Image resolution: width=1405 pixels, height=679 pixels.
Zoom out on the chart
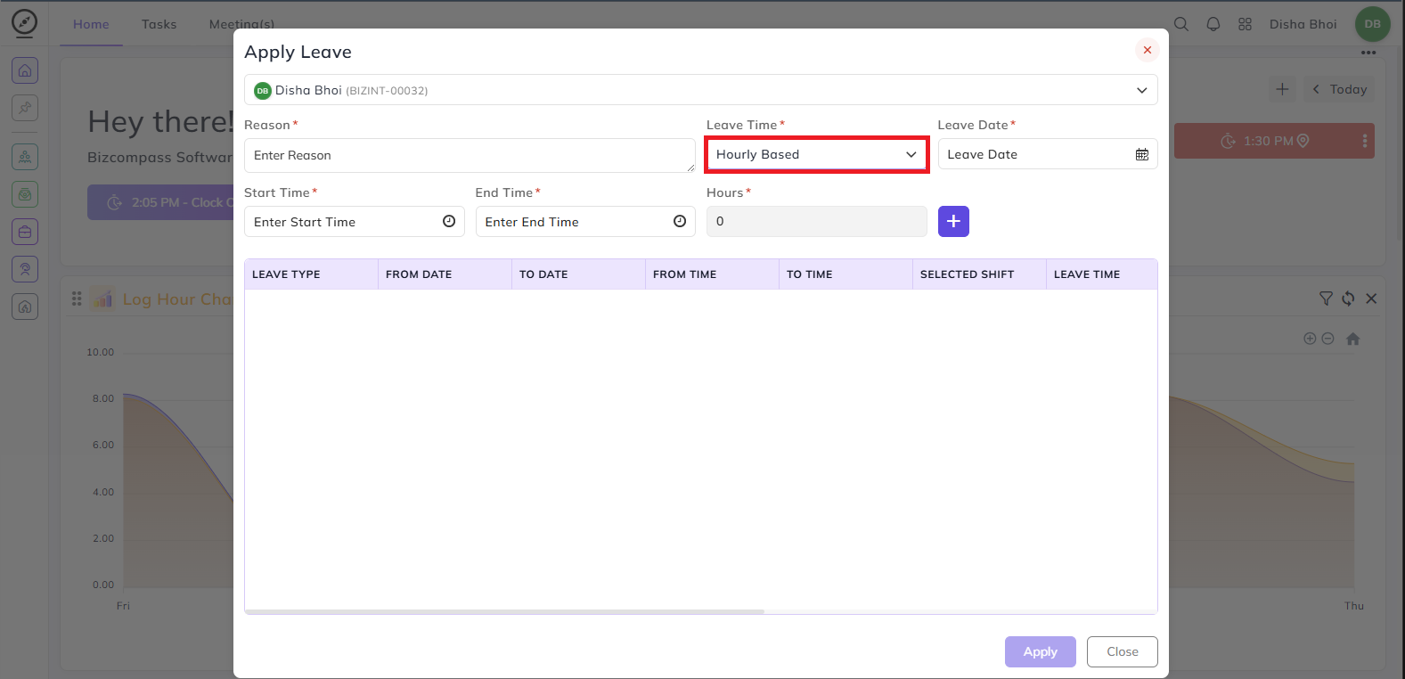click(x=1327, y=339)
